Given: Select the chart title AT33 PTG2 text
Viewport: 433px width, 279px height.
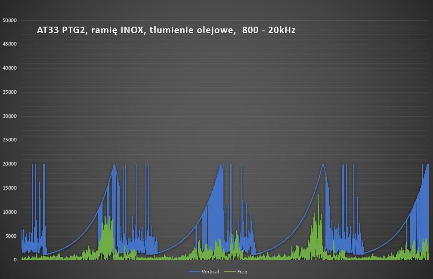Looking at the screenshot, I should click(x=166, y=30).
